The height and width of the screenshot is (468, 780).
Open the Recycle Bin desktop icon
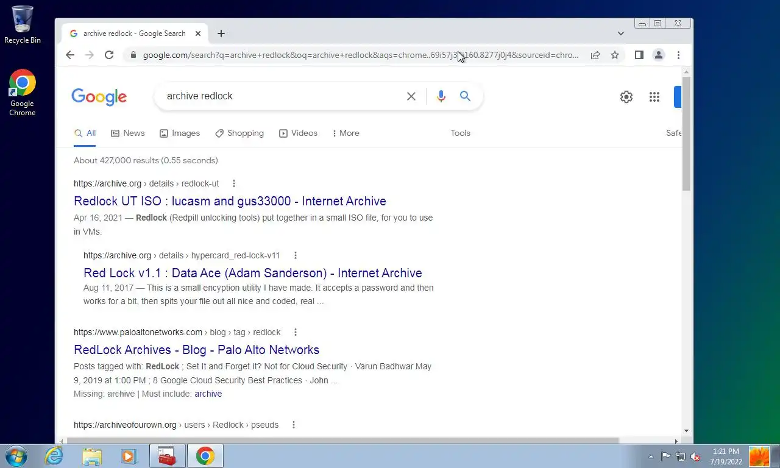(x=23, y=24)
